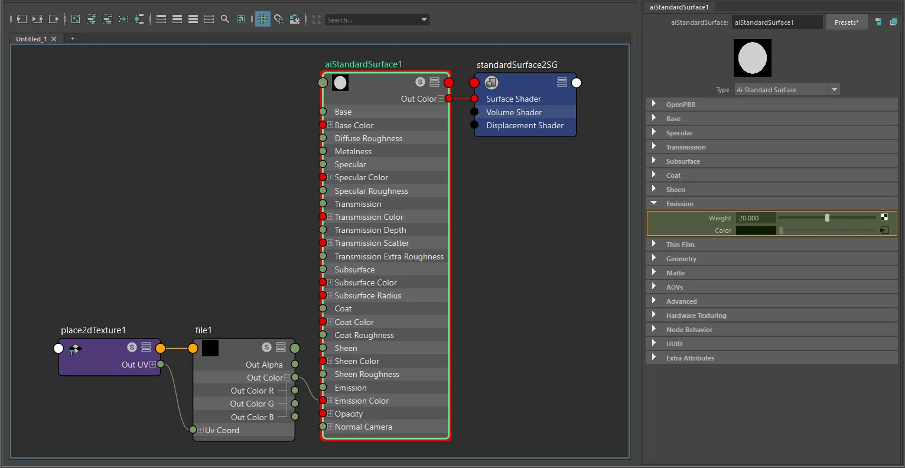
Task: Expand the Specular section
Action: pyautogui.click(x=771, y=133)
